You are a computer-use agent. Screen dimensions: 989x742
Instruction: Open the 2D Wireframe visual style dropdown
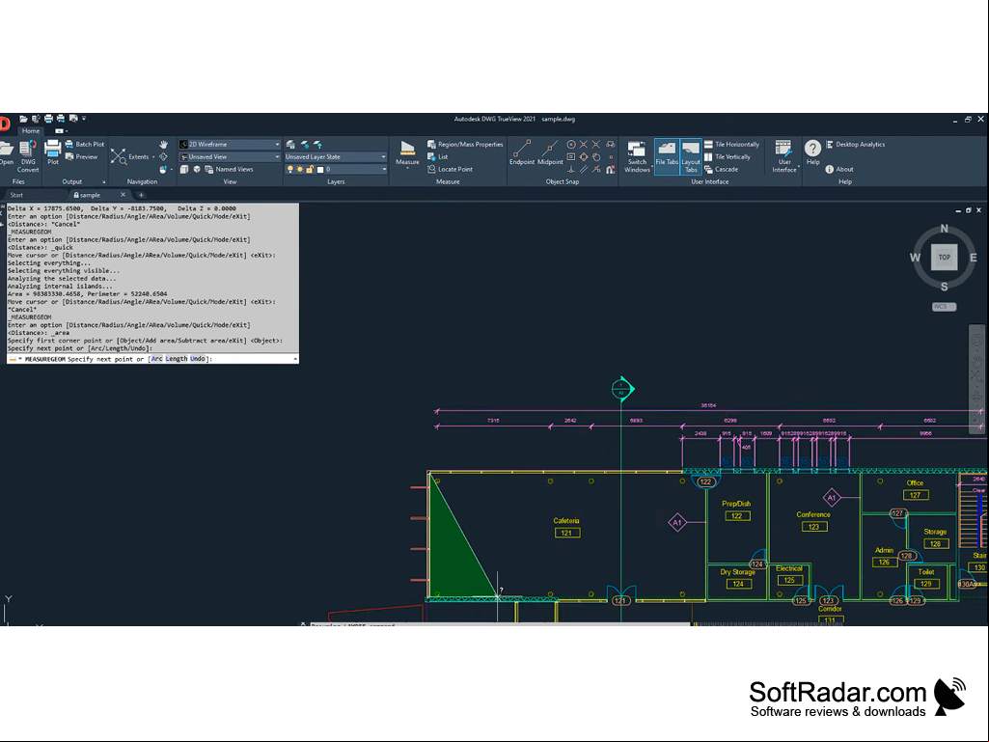pyautogui.click(x=230, y=145)
